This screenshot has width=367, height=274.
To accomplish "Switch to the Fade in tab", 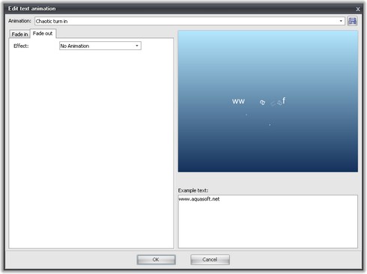I will coord(19,34).
